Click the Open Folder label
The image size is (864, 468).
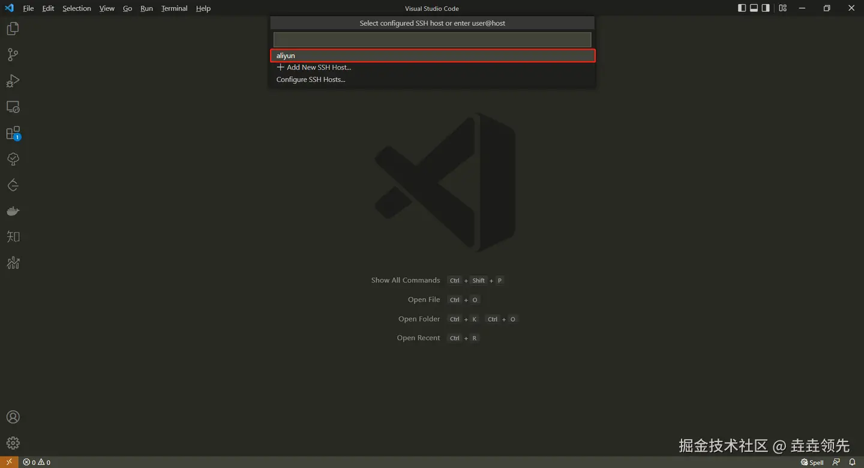(419, 319)
